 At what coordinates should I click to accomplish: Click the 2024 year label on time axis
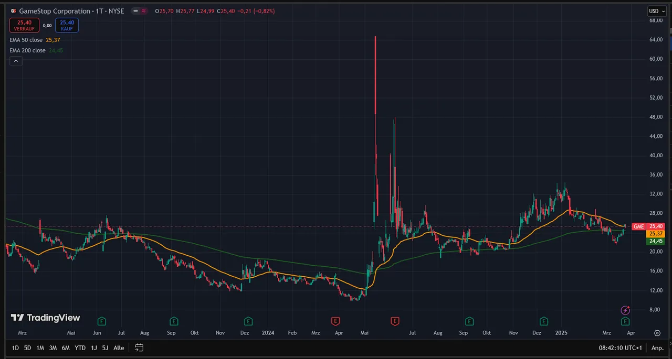268,333
